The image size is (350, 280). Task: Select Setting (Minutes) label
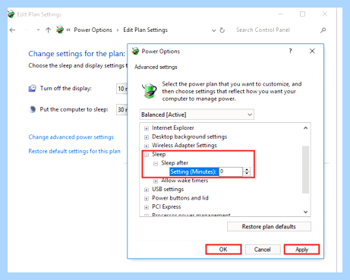pyautogui.click(x=194, y=171)
